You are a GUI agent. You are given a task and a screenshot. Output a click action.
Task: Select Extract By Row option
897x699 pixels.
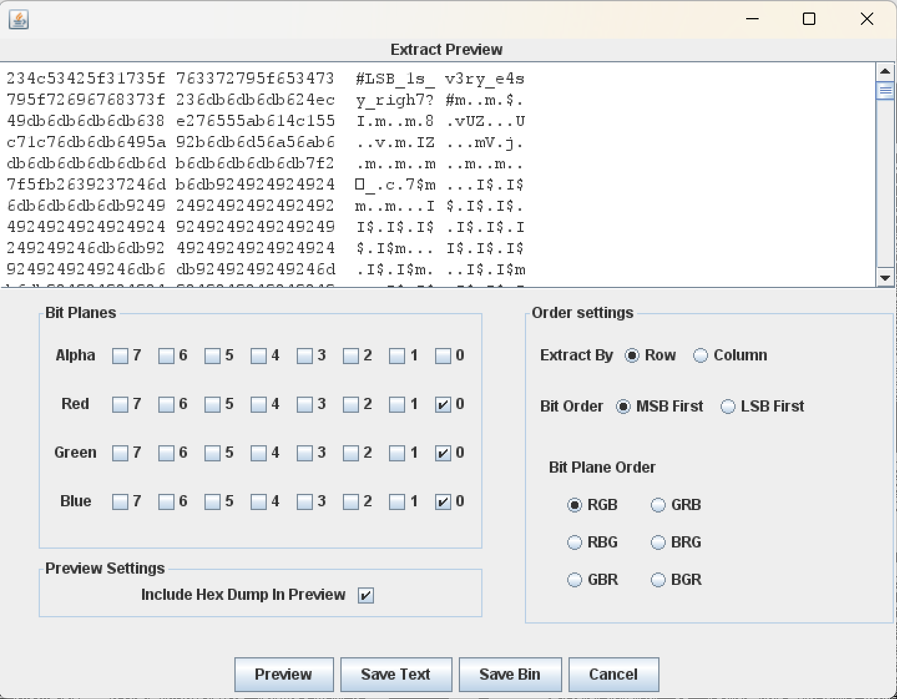632,355
